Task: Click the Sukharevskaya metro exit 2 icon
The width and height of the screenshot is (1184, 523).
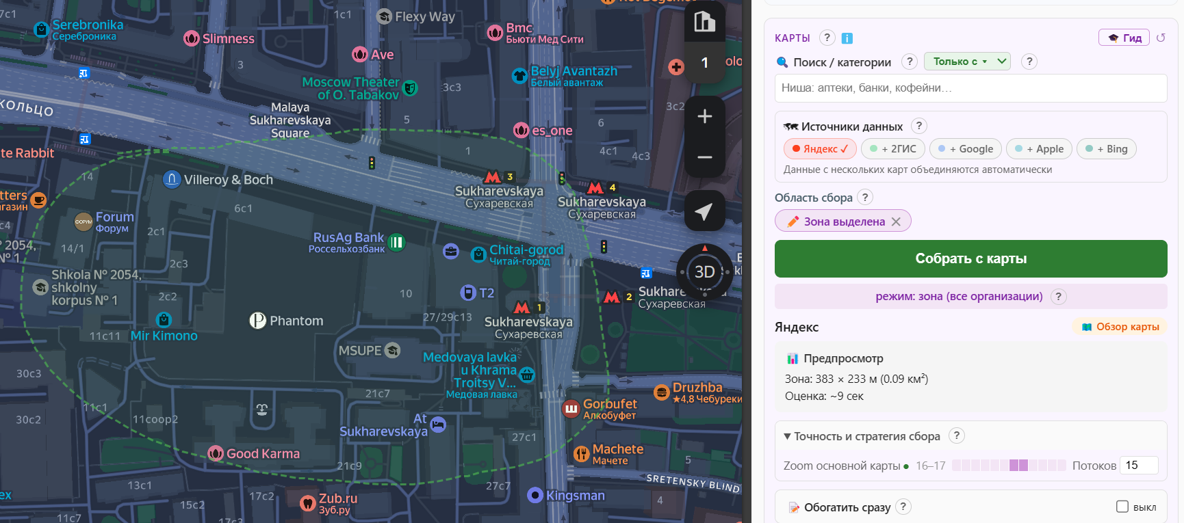Action: coord(612,297)
